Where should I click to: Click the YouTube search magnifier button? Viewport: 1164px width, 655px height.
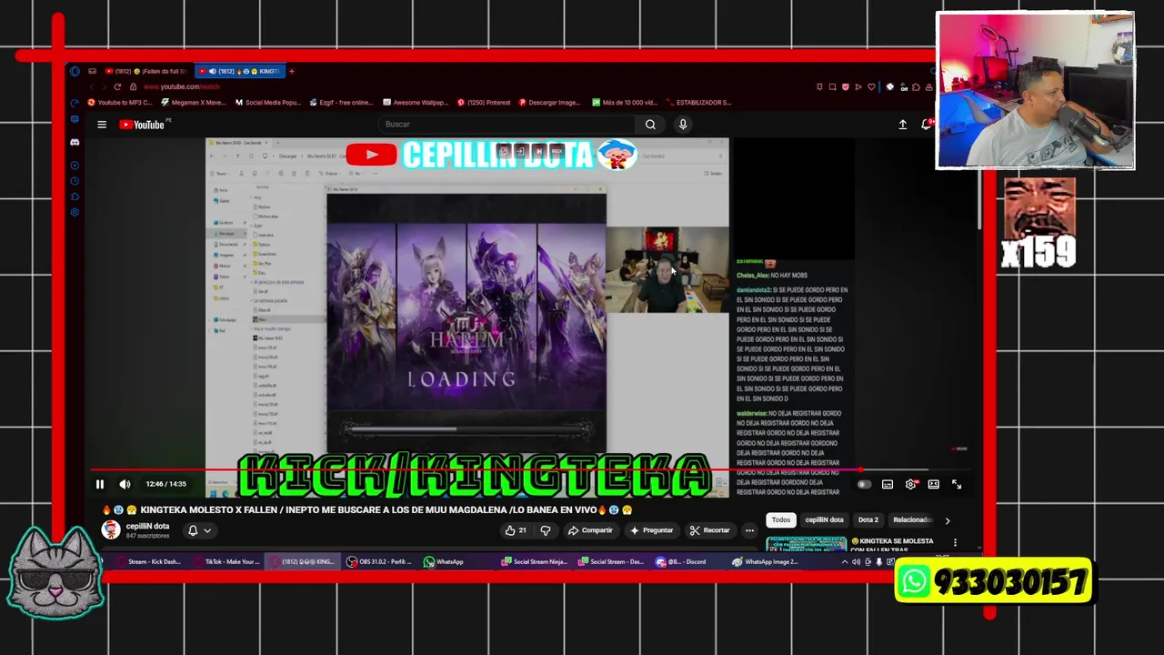click(x=650, y=125)
